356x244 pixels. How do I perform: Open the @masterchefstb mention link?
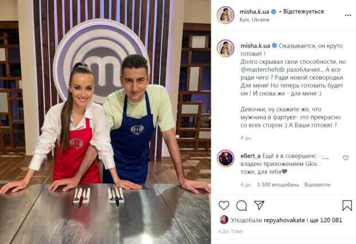point(262,70)
